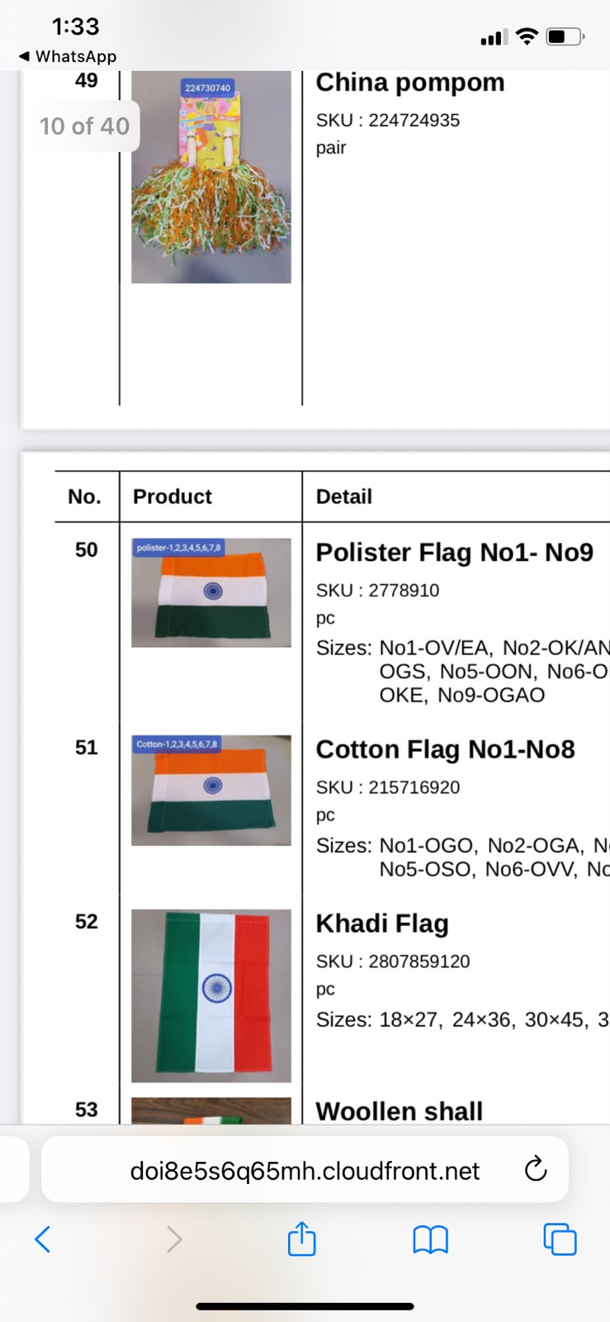Open the bookmarks book icon

430,1239
